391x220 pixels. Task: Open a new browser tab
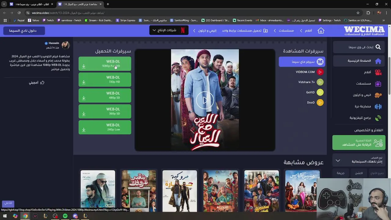tap(108, 4)
